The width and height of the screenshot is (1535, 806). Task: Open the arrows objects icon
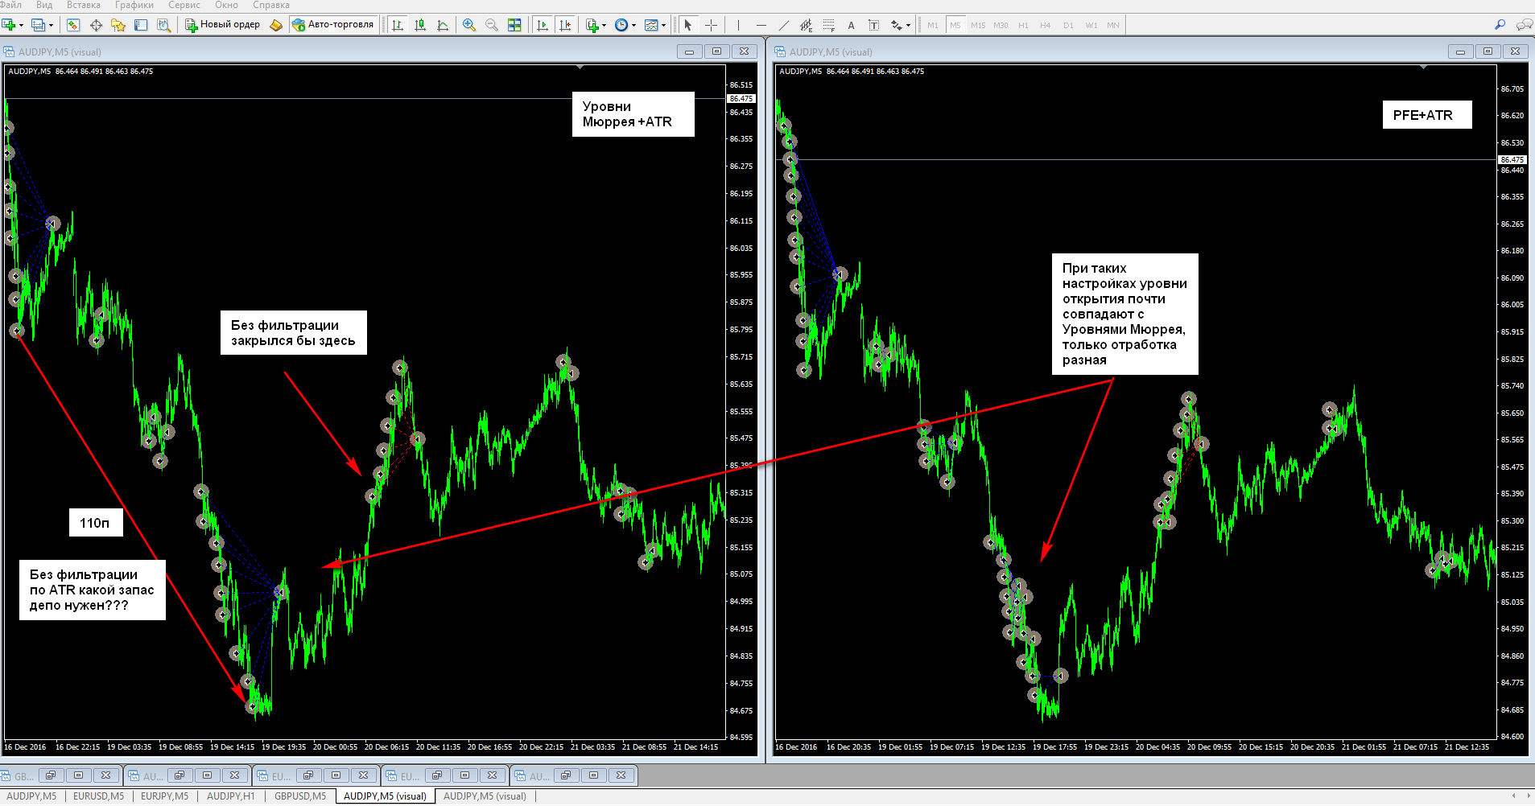896,25
